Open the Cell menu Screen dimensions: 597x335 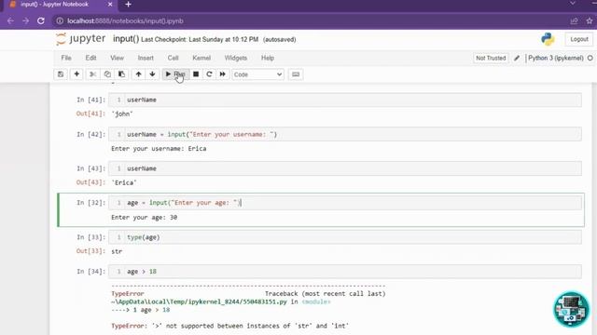point(173,58)
